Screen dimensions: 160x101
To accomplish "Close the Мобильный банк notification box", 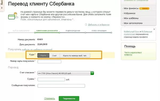I will (x=154, y=29).
